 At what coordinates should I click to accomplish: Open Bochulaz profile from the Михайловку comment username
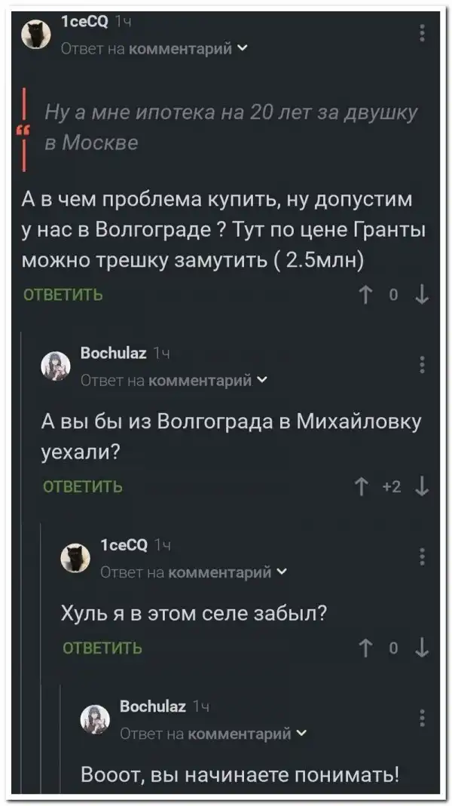point(114,353)
